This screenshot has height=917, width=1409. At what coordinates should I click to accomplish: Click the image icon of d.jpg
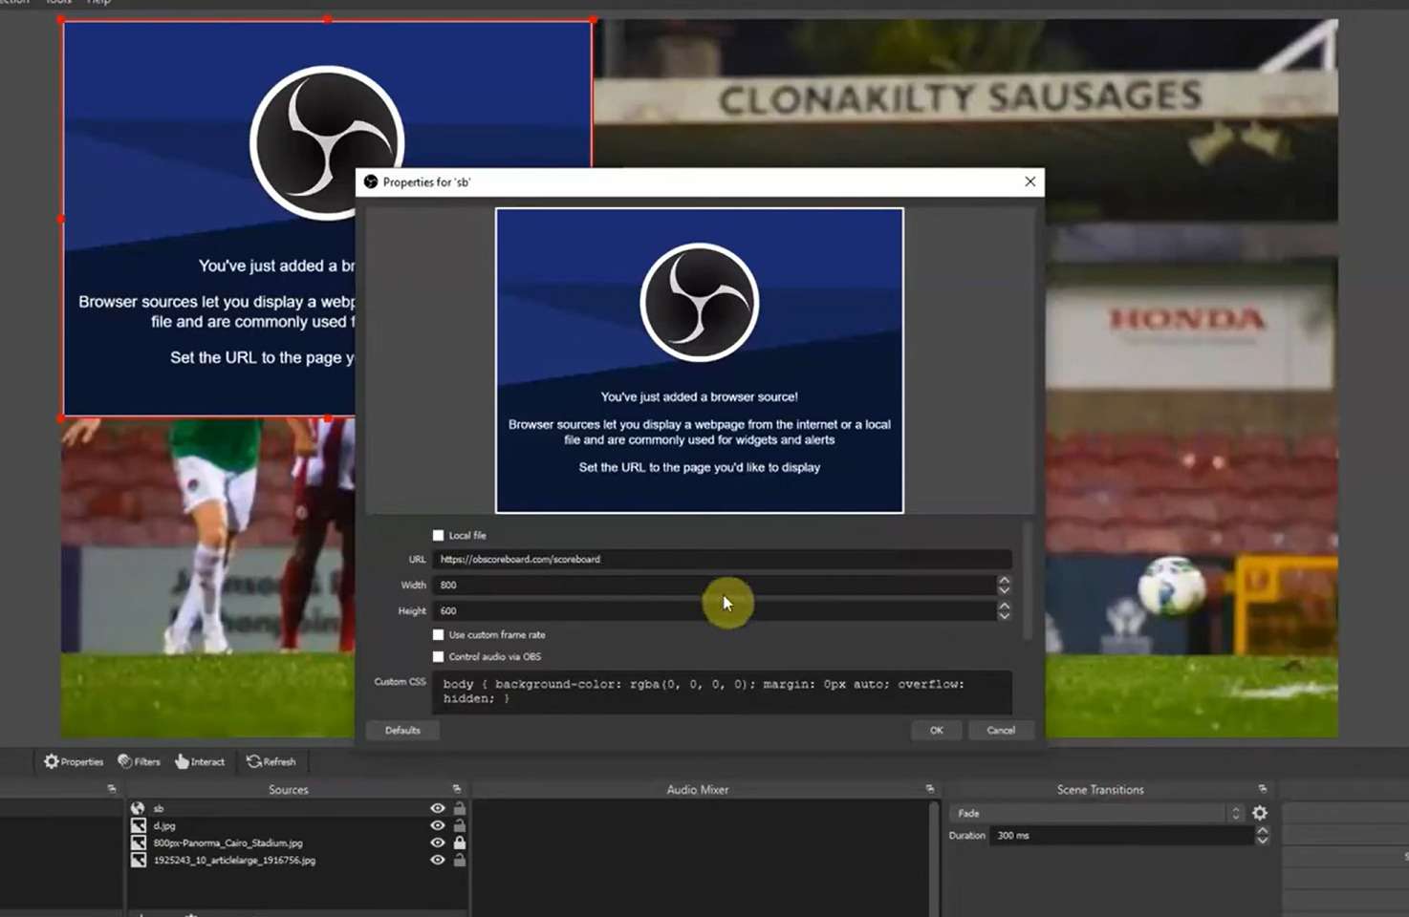[x=139, y=825]
